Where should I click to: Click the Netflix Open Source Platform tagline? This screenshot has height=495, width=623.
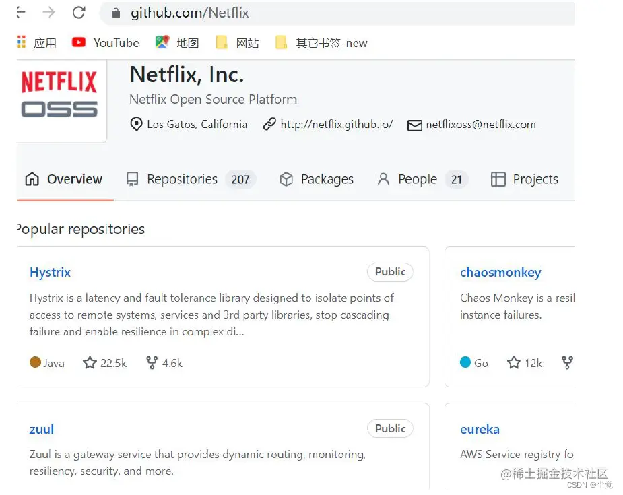click(214, 99)
